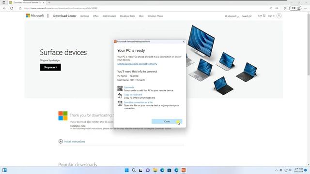The width and height of the screenshot is (310, 174).
Task: Open the Office menu item
Action: click(96, 16)
